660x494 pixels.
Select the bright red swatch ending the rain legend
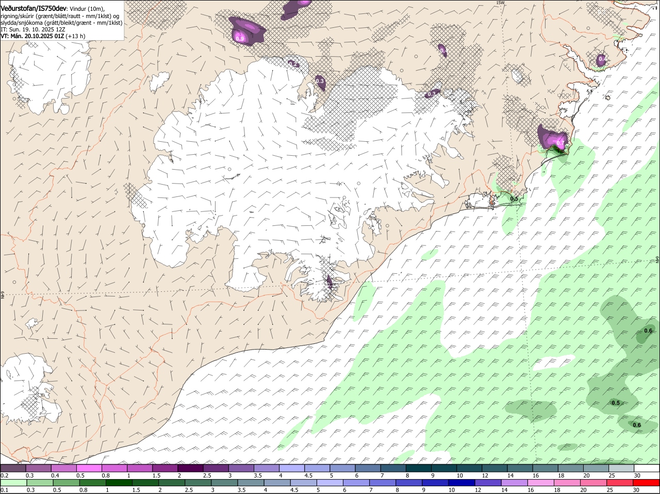pos(647,483)
